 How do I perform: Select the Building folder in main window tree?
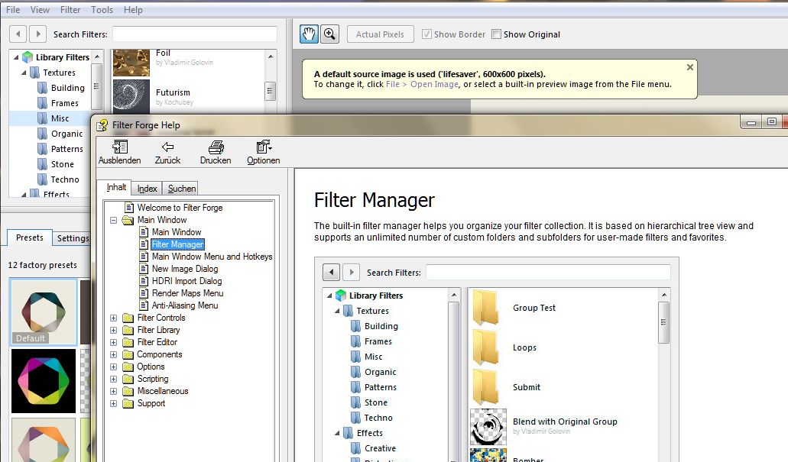point(61,88)
